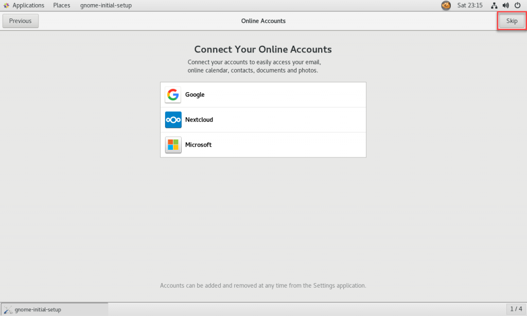Open the network status icon in top bar

coord(494,5)
